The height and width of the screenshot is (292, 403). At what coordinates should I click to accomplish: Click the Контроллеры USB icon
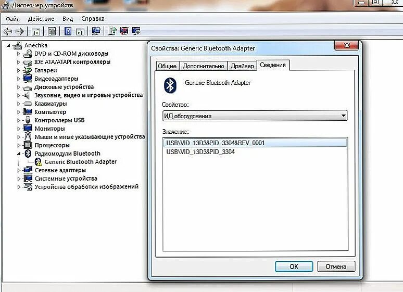(28, 120)
